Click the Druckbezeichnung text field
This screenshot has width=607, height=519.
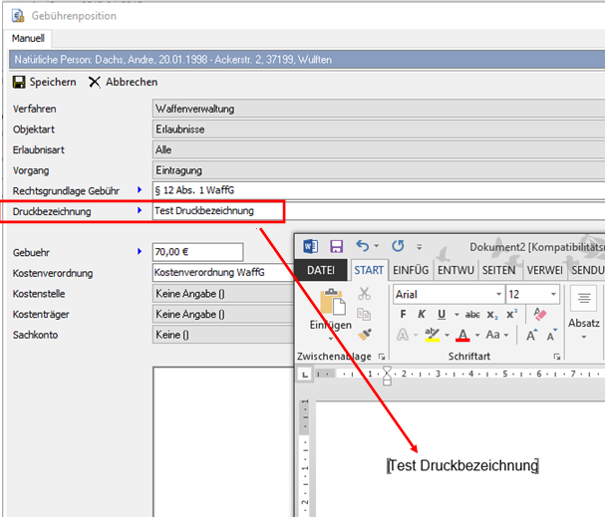coord(217,210)
